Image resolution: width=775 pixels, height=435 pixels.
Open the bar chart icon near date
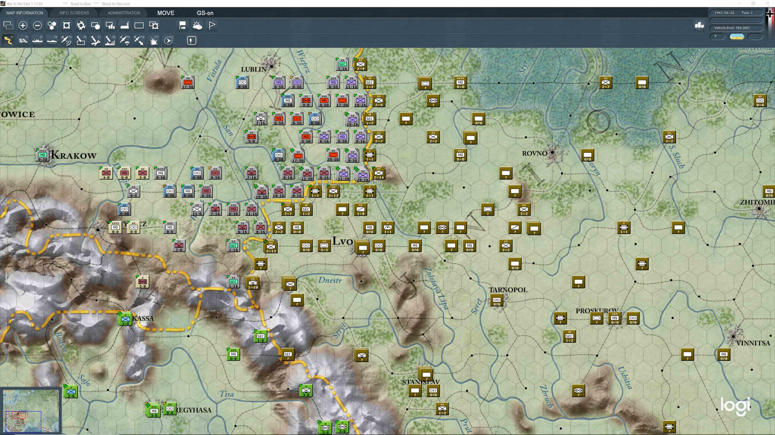699,25
